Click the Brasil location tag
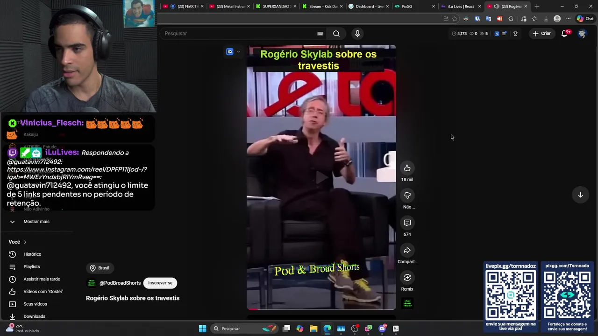This screenshot has height=336, width=598. (100, 268)
